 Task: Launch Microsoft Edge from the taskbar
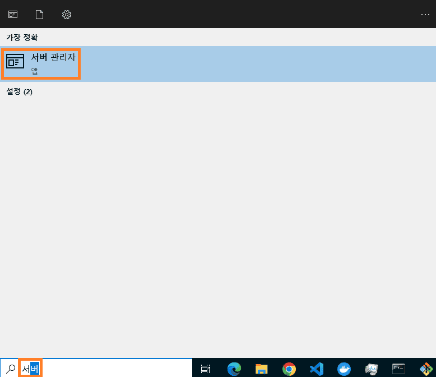tap(234, 369)
